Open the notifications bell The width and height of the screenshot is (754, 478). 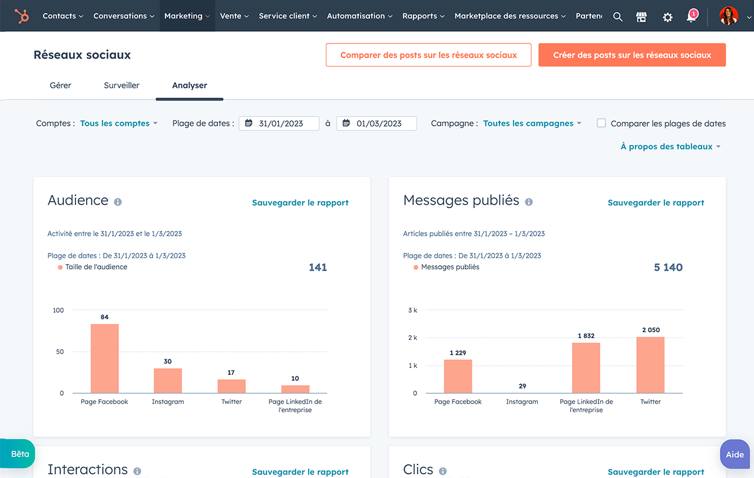point(692,16)
